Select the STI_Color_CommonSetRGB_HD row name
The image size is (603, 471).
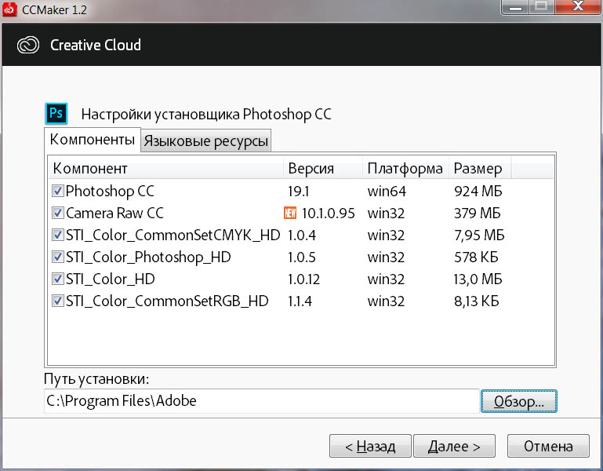point(167,301)
